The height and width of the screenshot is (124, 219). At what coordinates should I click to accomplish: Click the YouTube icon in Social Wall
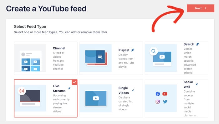(165, 94)
